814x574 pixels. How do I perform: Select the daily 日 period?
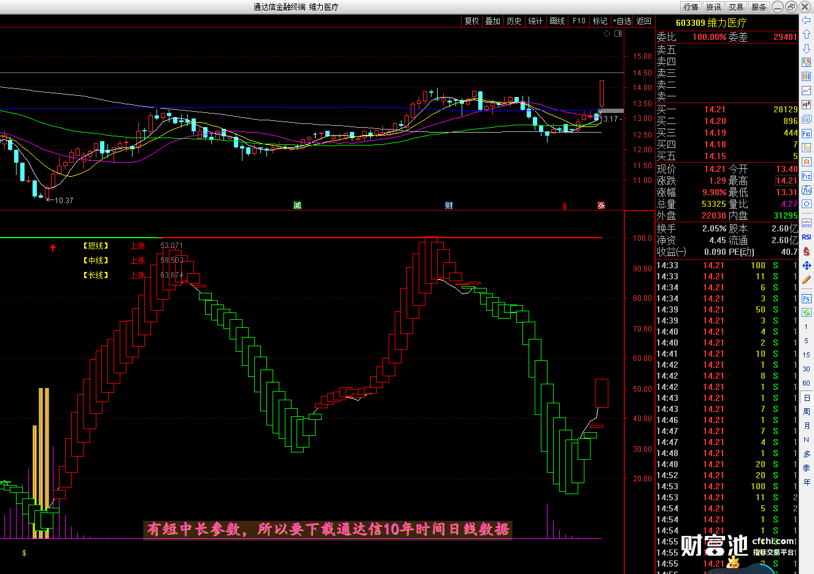[x=806, y=398]
